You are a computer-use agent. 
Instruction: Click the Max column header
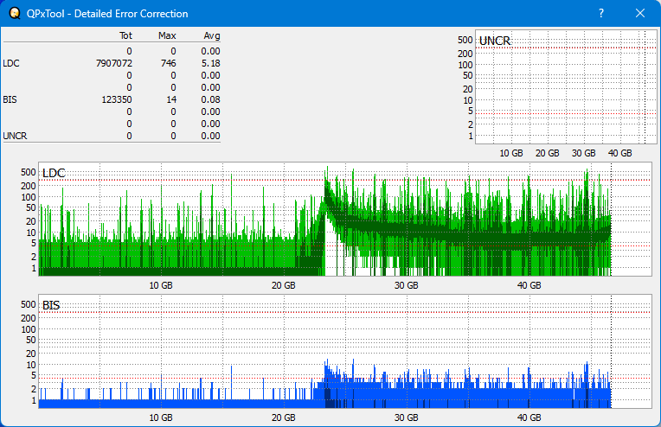[x=167, y=35]
